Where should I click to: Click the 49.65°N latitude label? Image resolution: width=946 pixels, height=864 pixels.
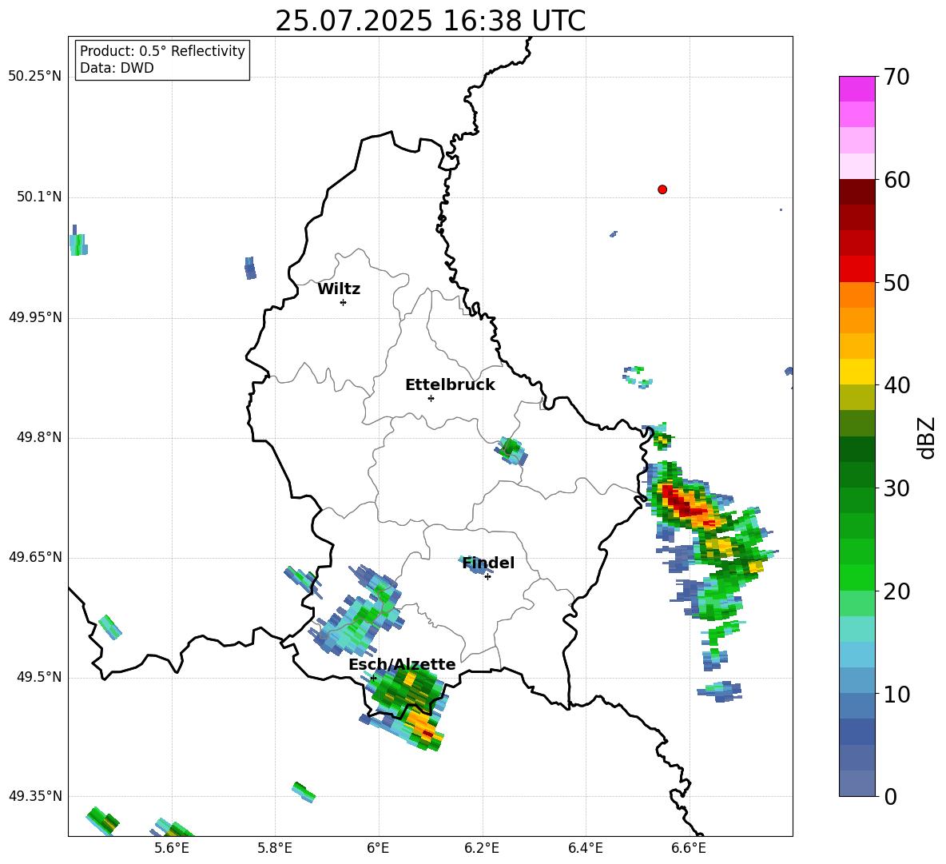35,557
